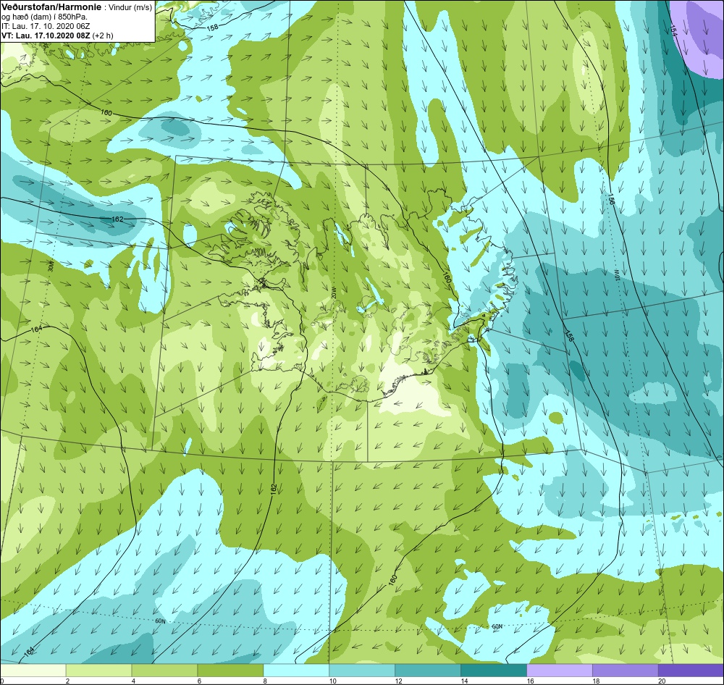Viewport: 724px width, 685px height.
Task: Click the darkest purple legend swatch above 20
Action: (x=691, y=670)
